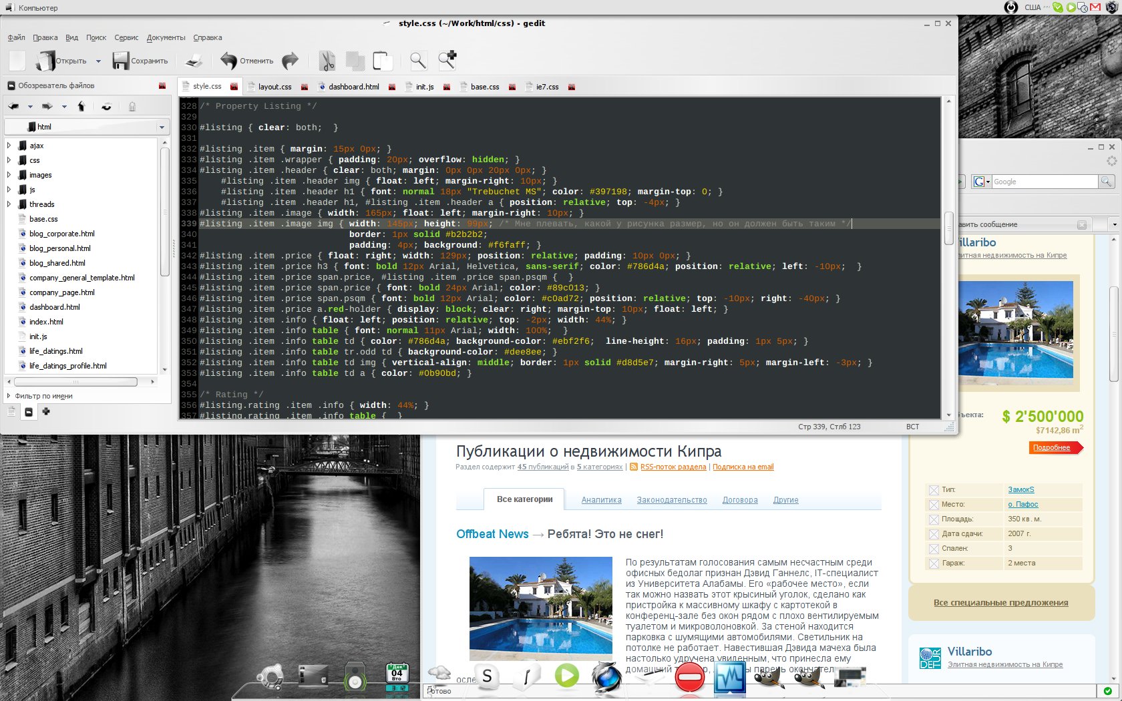1122x701 pixels.
Task: Select dashboard.html in the file tree
Action: (54, 307)
